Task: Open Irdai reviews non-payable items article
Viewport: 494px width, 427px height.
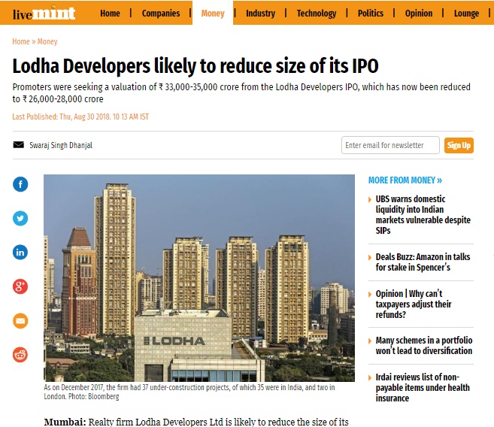Action: point(423,388)
